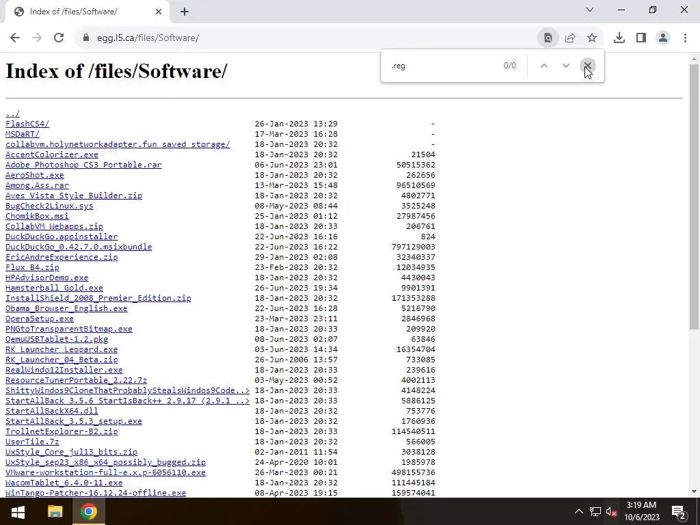The width and height of the screenshot is (700, 525).
Task: Download VMware-workstation-full-e.x.p-6056110.exe
Action: click(105, 473)
